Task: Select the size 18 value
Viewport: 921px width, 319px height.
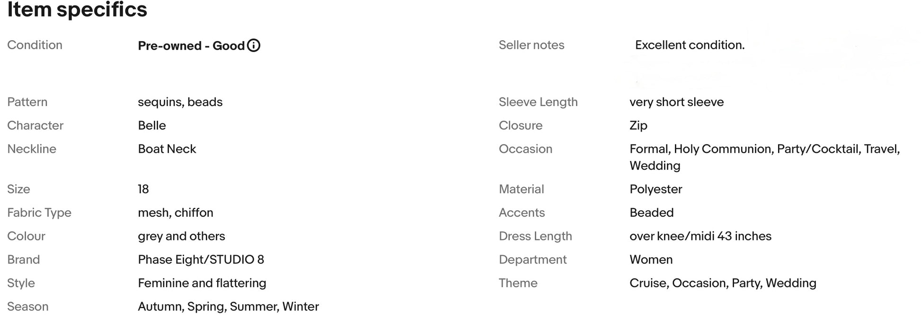Action: 143,189
